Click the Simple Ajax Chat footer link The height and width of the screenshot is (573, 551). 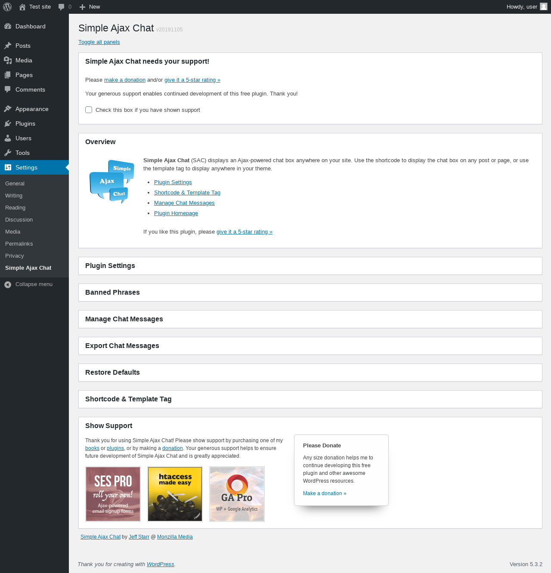[100, 537]
